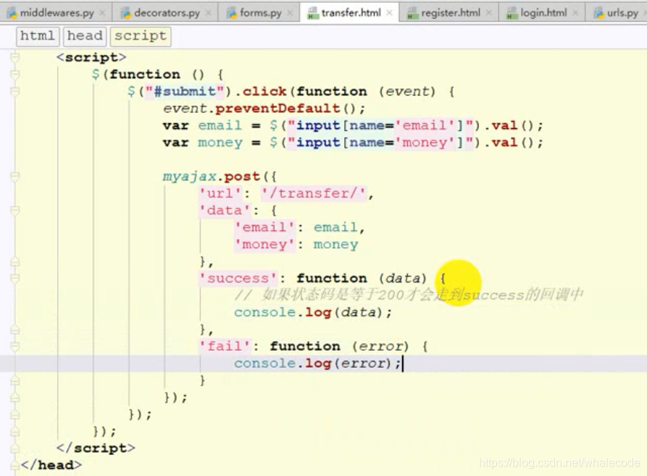The width and height of the screenshot is (647, 476).
Task: Collapse the 'fail' callback function
Action: [x=15, y=346]
